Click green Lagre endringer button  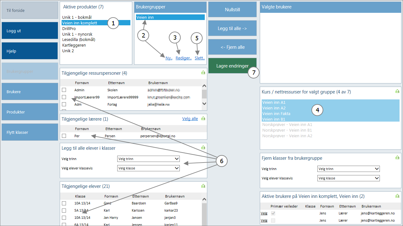232,66
